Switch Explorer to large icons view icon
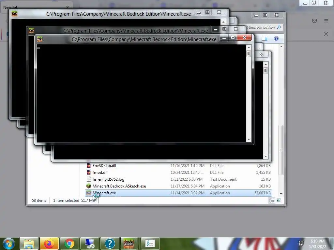Image resolution: width=334 pixels, height=250 pixels. (x=279, y=200)
